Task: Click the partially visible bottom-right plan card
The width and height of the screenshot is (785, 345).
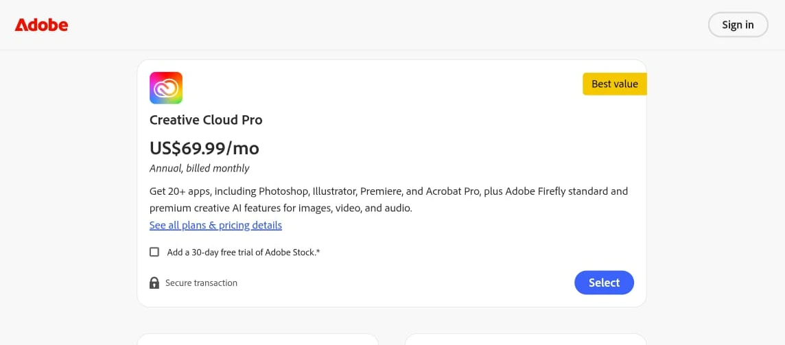Action: 525,339
